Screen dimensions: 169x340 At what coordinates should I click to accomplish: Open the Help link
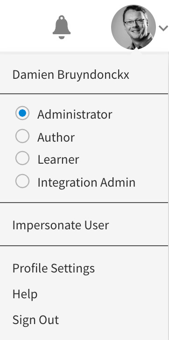pos(25,294)
